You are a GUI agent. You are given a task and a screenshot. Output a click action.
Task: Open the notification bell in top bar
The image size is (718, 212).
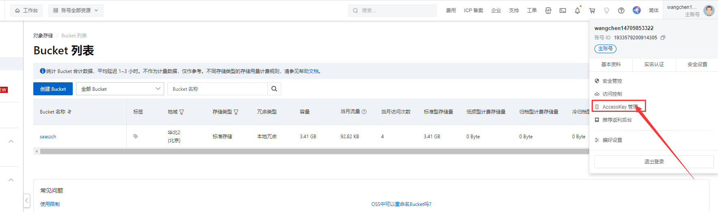click(577, 11)
